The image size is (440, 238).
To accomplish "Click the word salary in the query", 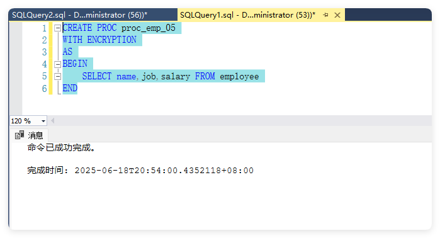I will click(x=176, y=76).
